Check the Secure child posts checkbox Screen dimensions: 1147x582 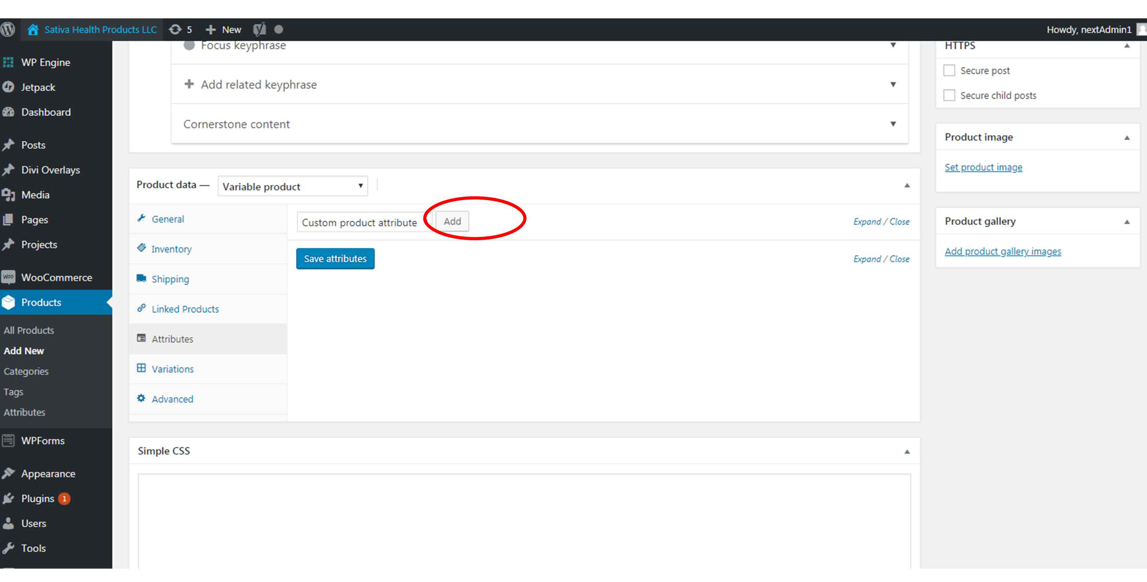tap(949, 95)
